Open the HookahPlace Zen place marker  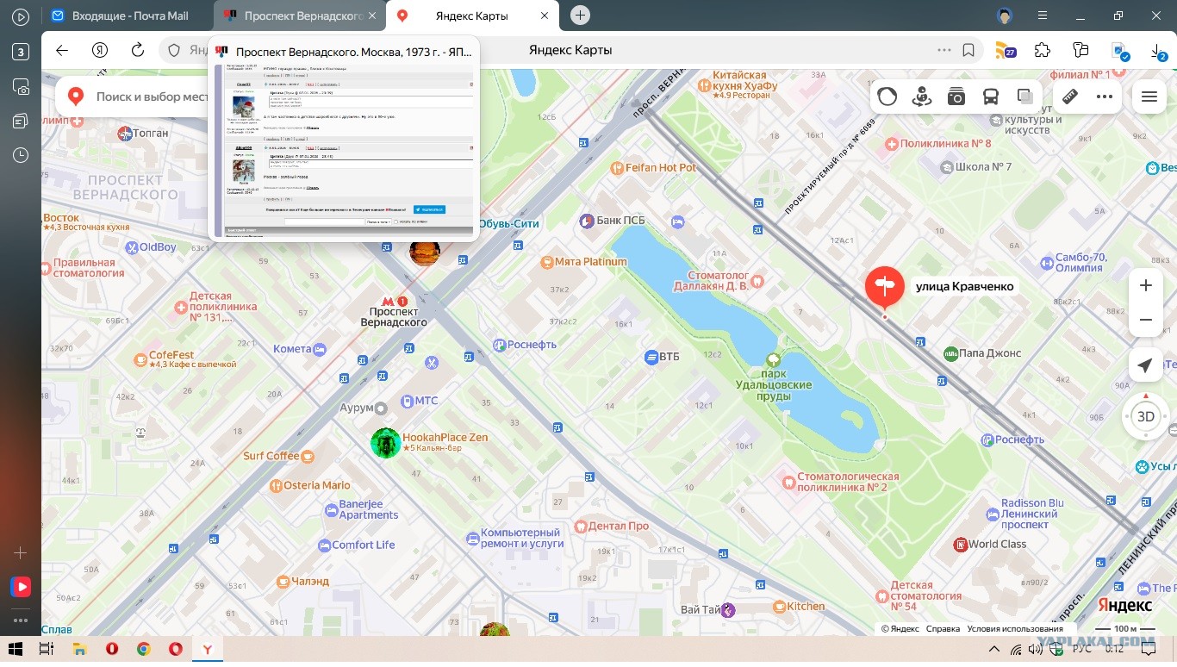point(386,442)
